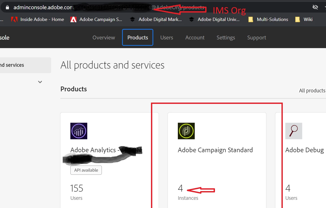The height and width of the screenshot is (208, 326).
Task: Open Adobe Digital Mark... bookmark
Action: coord(156,19)
